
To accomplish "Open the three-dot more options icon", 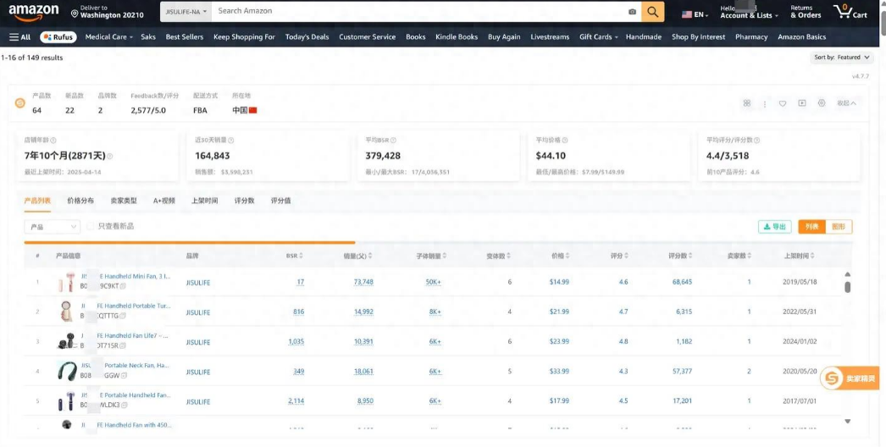I will point(765,104).
